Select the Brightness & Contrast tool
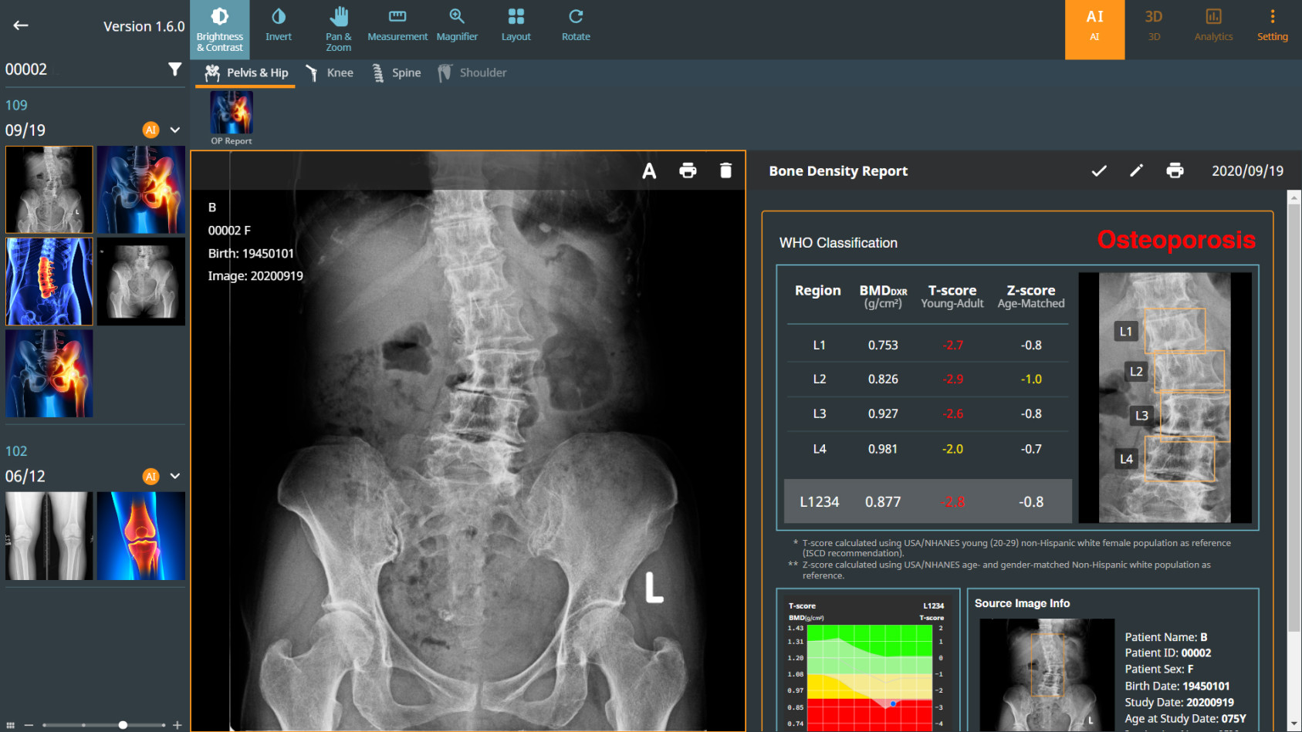This screenshot has width=1302, height=732. tap(220, 29)
